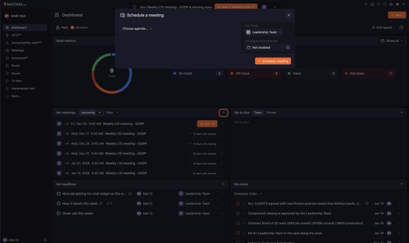
Task: Switch to the Past meetings tab
Action: point(112,113)
